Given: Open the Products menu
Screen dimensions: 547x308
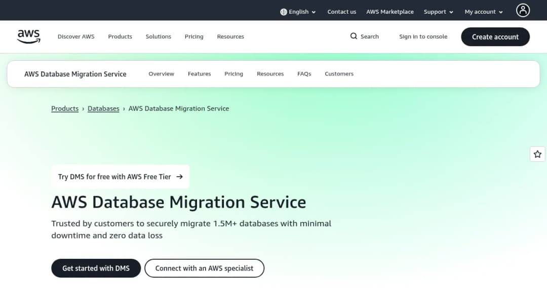Looking at the screenshot, I should click(120, 36).
